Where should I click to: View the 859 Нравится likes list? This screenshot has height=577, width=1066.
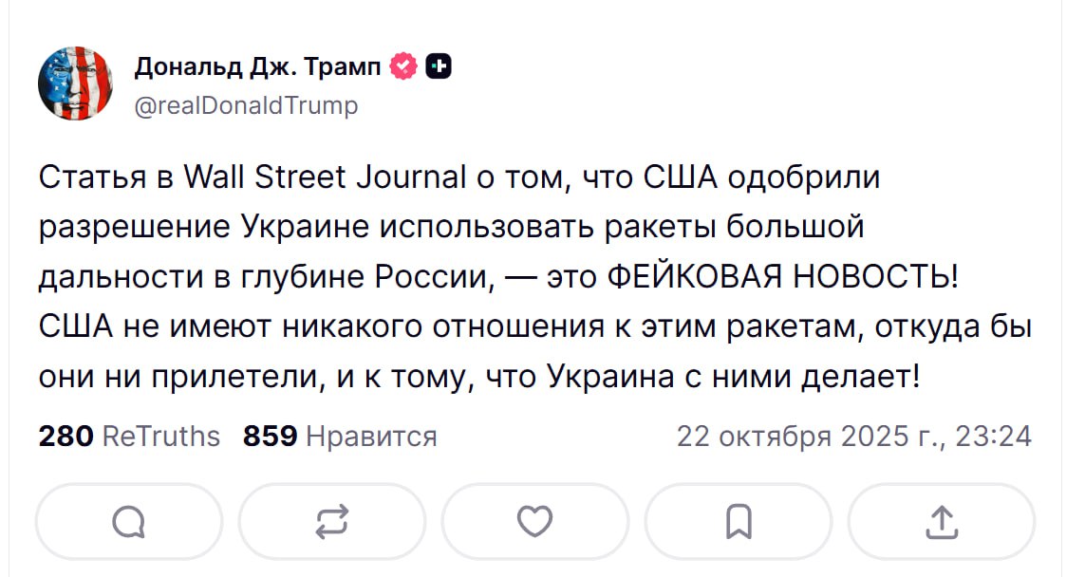340,436
